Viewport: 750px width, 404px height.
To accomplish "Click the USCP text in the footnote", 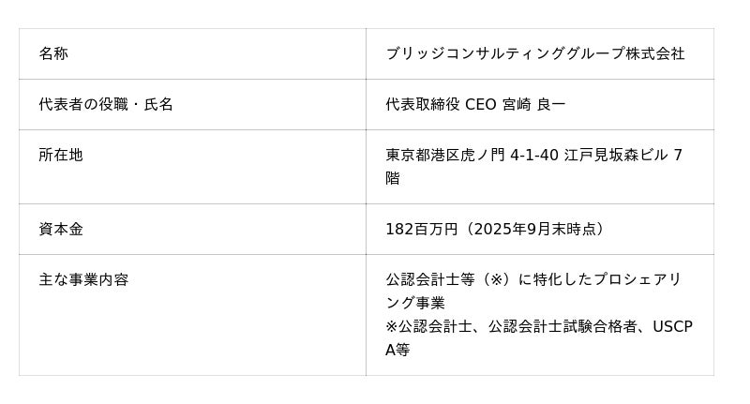I will (x=672, y=326).
